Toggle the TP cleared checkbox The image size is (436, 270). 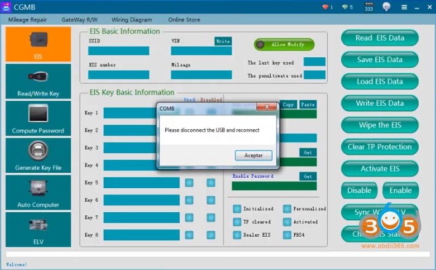coord(237,222)
